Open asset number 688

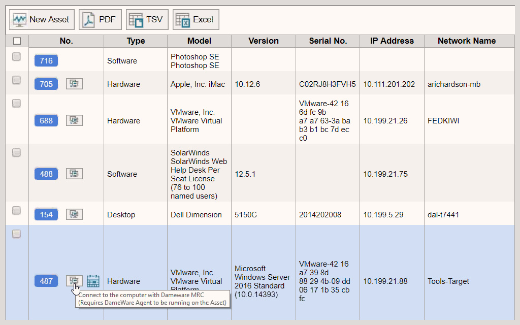click(46, 121)
